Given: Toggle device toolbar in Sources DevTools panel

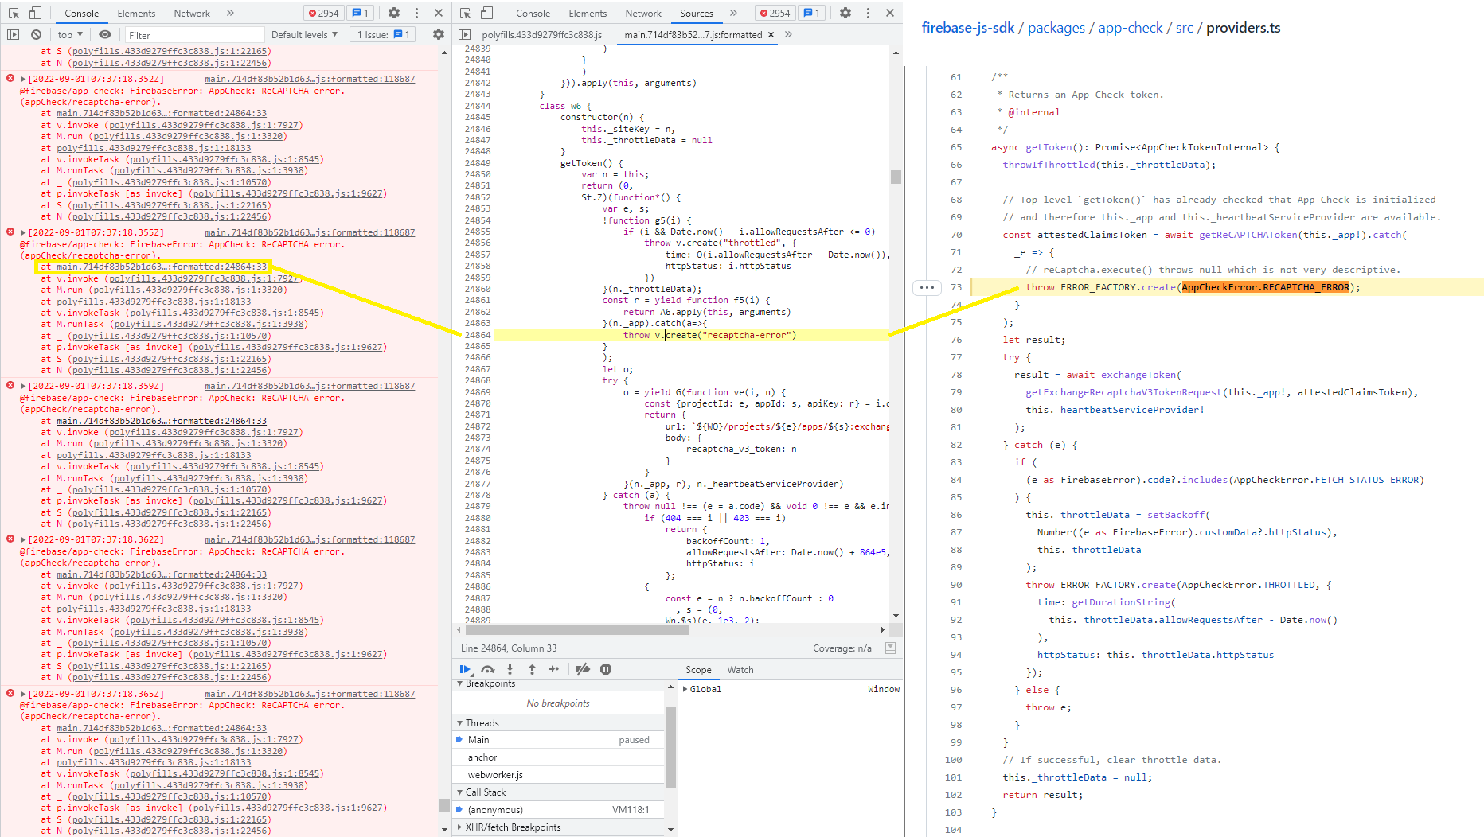Looking at the screenshot, I should (487, 13).
